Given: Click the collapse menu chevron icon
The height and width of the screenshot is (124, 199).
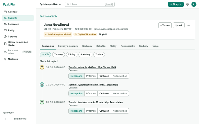Looking at the screenshot, I should tap(5, 119).
